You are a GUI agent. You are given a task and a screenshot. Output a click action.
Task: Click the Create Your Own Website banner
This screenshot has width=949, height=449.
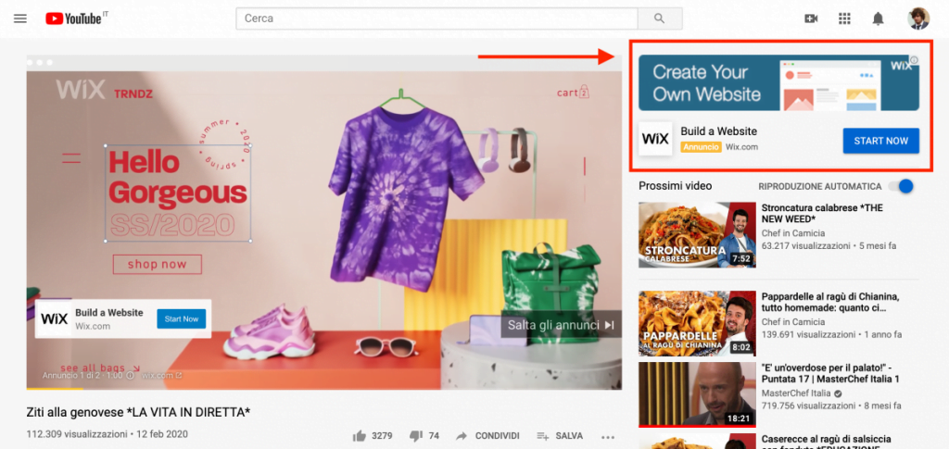pos(778,82)
